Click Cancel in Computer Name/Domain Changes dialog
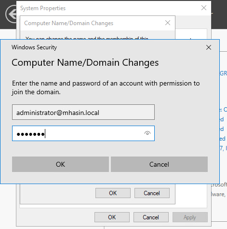227x229 pixels. tap(152, 193)
